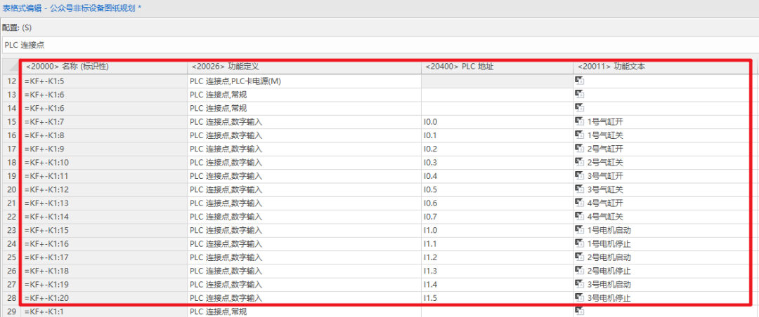
Task: Select row header number 23
Action: tap(11, 230)
